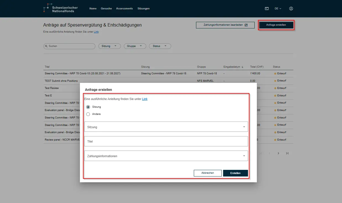Navigate to Gesuche menu

pyautogui.click(x=106, y=9)
